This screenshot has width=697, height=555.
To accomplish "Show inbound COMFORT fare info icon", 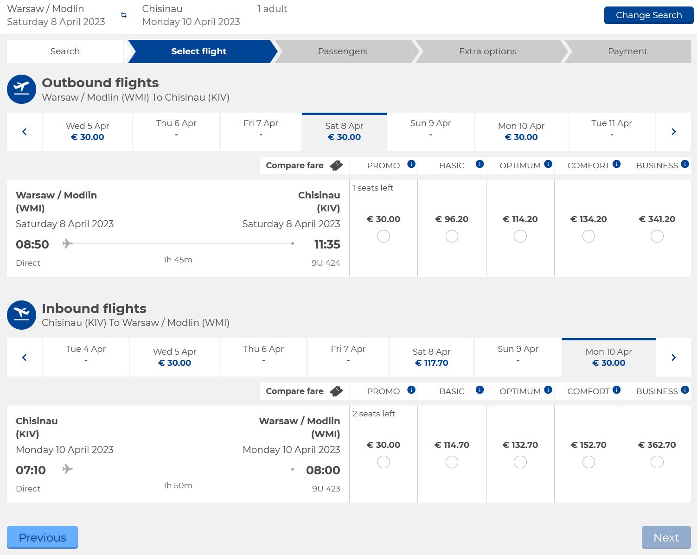I will 617,389.
